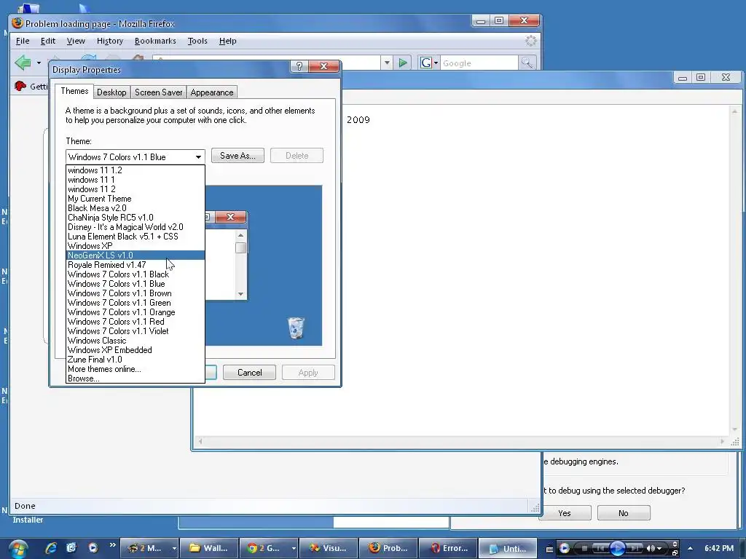Open the Firefox File menu

23,41
